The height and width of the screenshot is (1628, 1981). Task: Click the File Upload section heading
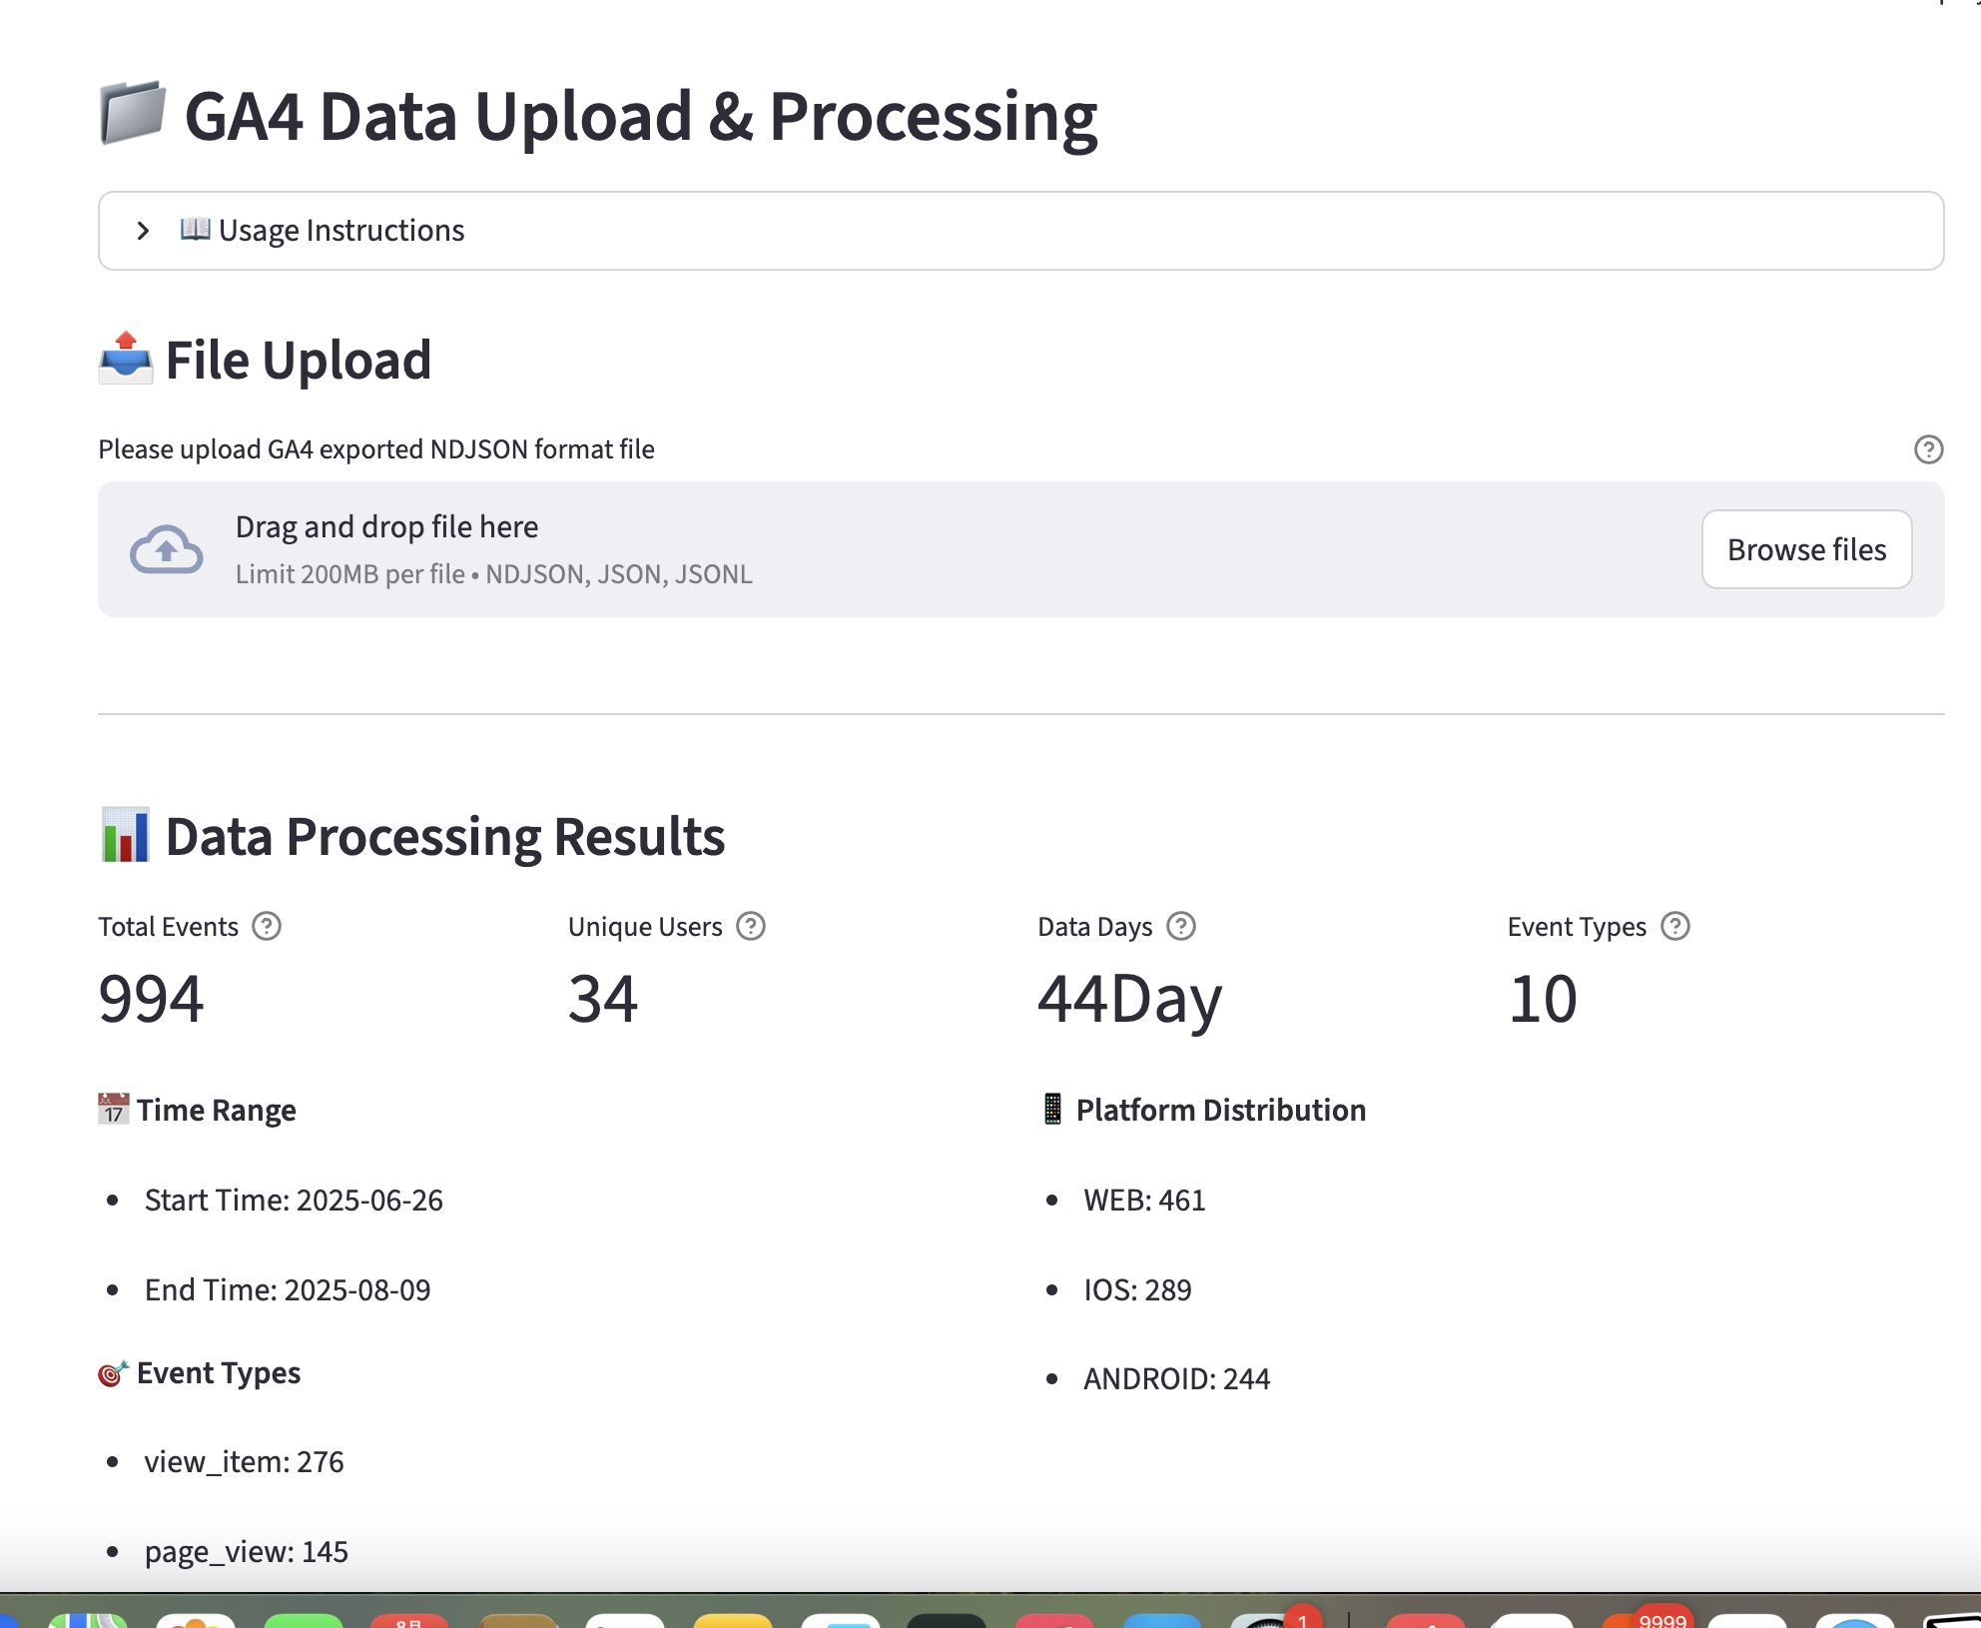(298, 361)
